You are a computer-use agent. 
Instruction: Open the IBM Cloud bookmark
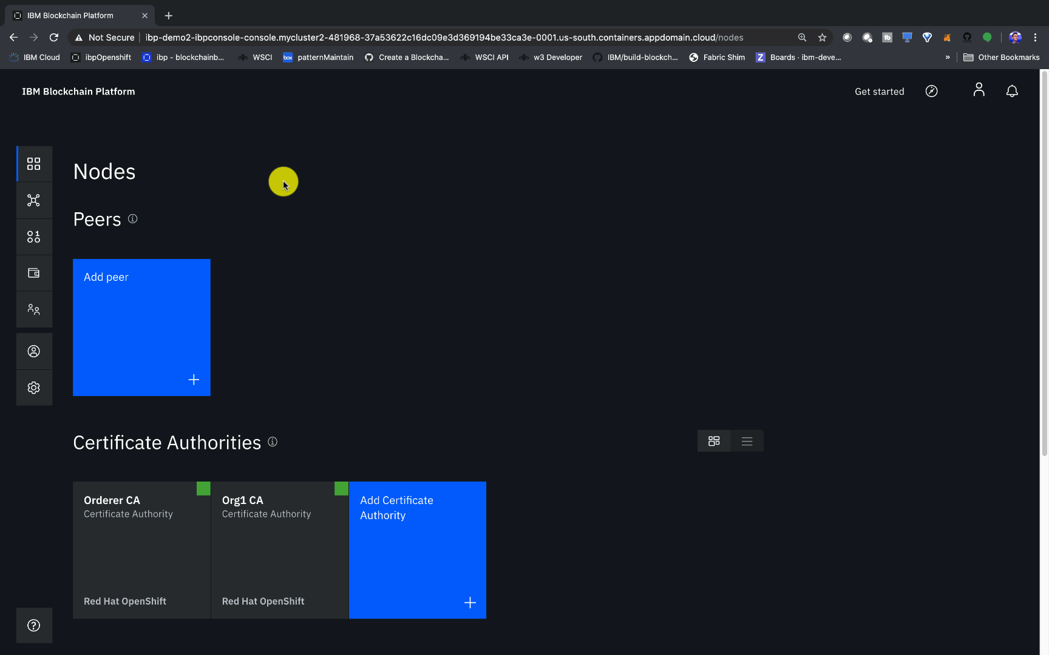35,57
